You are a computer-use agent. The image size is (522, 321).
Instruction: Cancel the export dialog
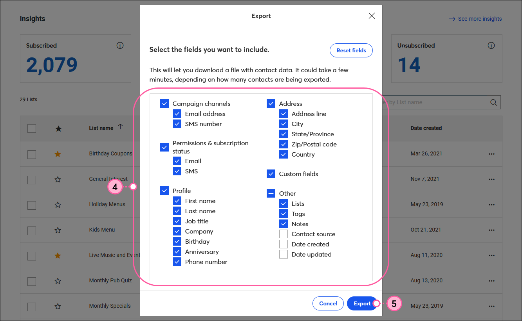click(x=328, y=303)
